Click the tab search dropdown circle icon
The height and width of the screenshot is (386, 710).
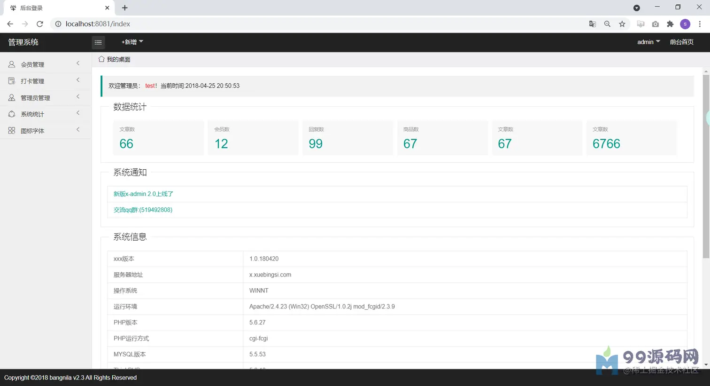click(x=637, y=8)
